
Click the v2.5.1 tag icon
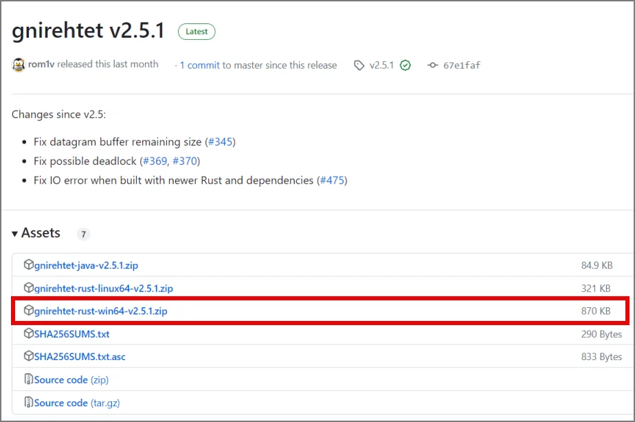coord(359,65)
